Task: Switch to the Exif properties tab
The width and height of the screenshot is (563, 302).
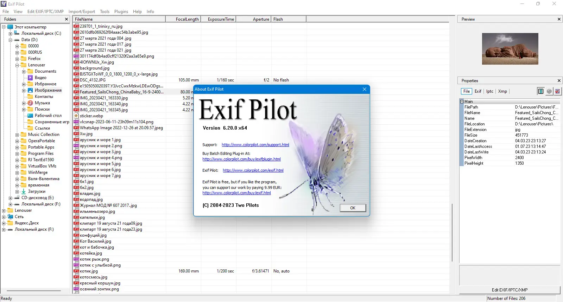Action: [478, 91]
